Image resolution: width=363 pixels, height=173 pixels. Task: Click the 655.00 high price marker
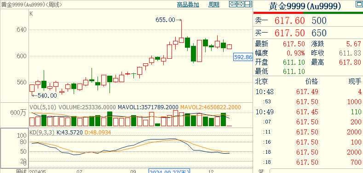coord(165,20)
